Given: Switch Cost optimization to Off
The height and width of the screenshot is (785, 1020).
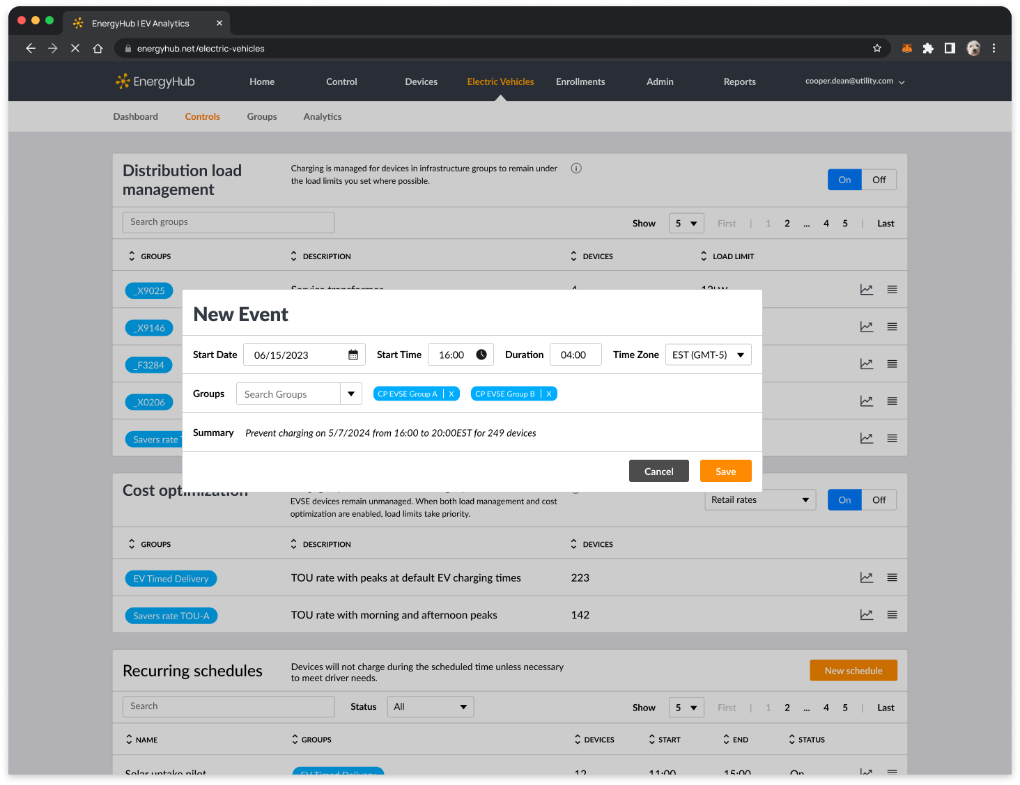Looking at the screenshot, I should [x=879, y=500].
